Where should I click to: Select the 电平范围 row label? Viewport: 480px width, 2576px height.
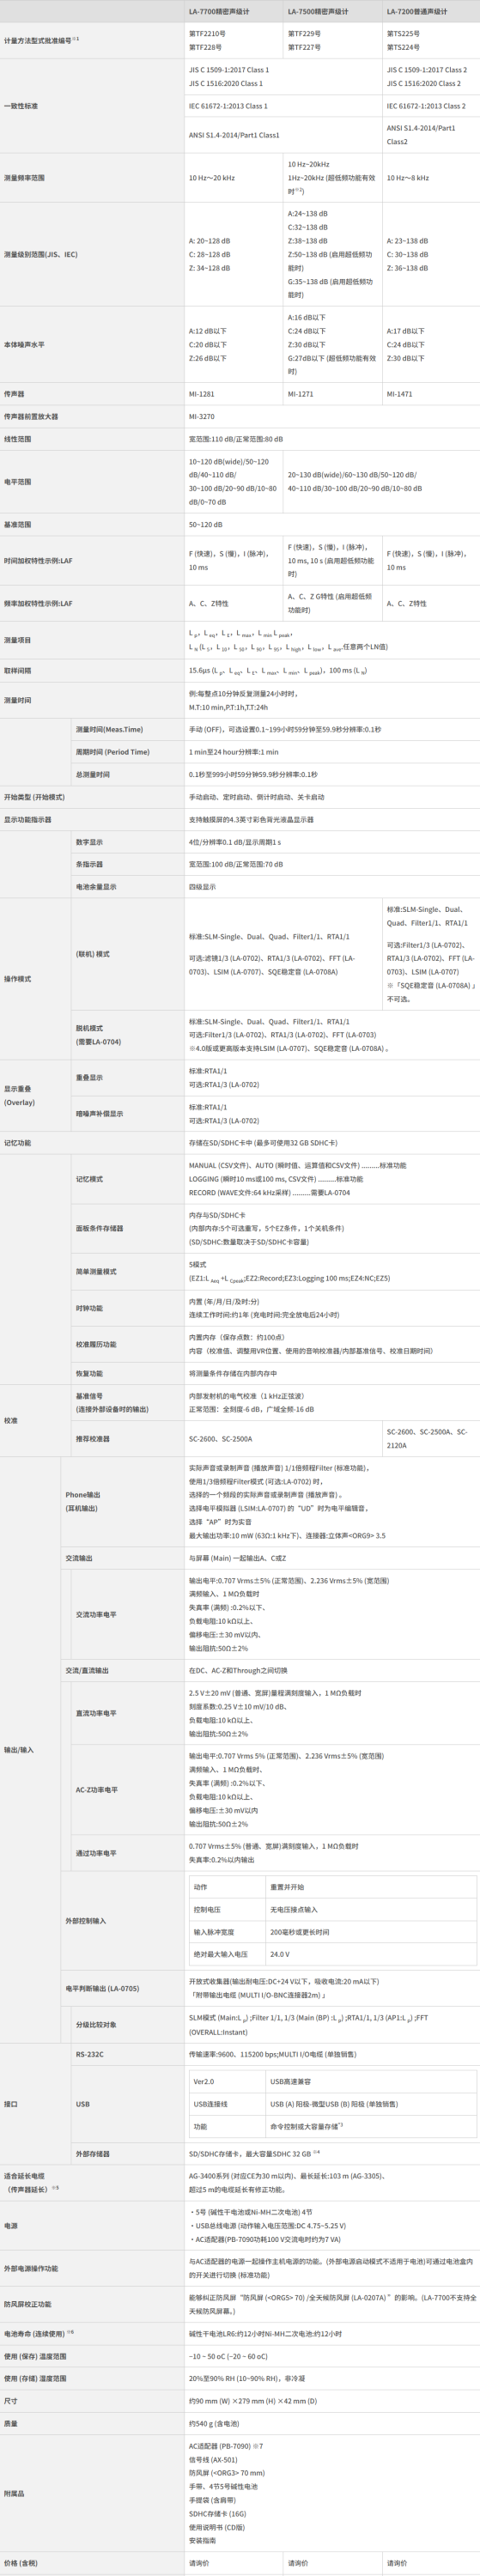(x=18, y=482)
